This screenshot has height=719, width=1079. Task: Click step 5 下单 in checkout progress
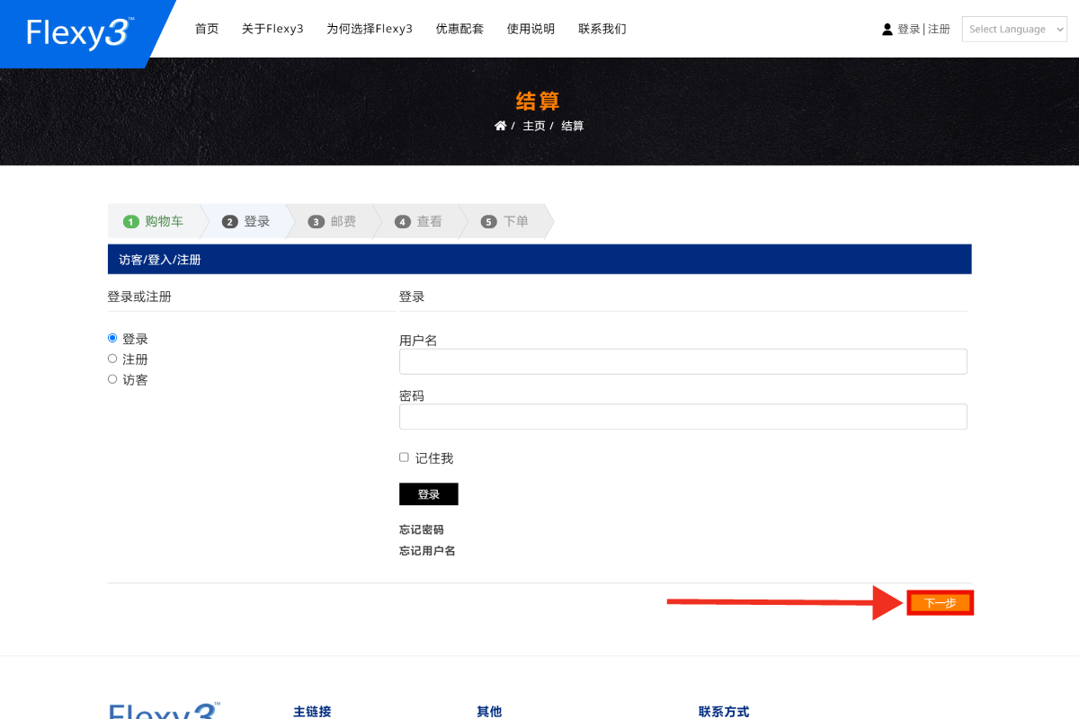pyautogui.click(x=504, y=221)
